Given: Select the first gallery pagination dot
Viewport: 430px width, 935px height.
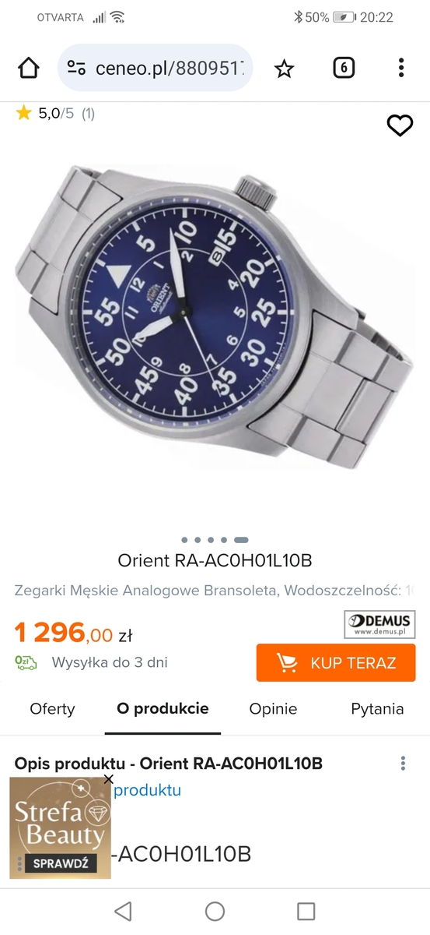Looking at the screenshot, I should coord(184,539).
